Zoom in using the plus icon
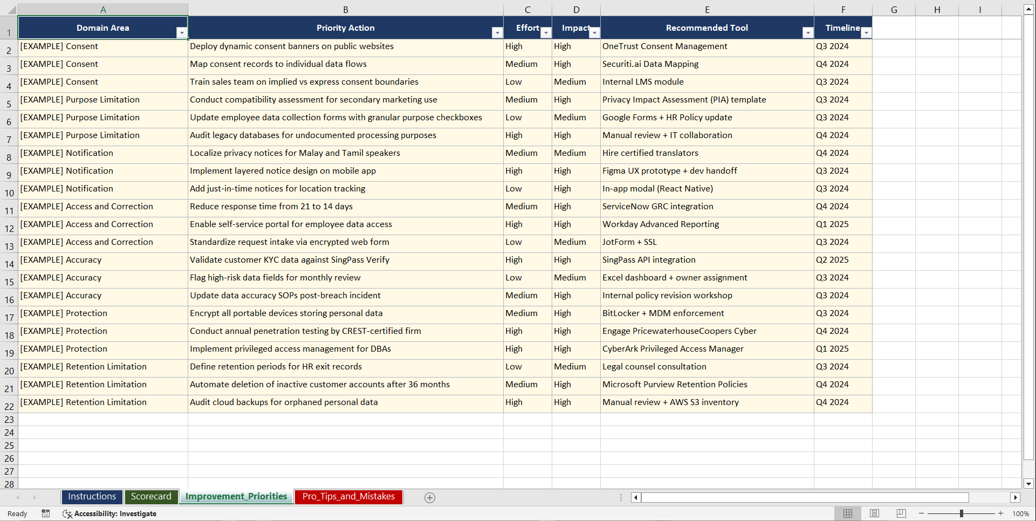Image resolution: width=1036 pixels, height=521 pixels. click(x=1000, y=513)
